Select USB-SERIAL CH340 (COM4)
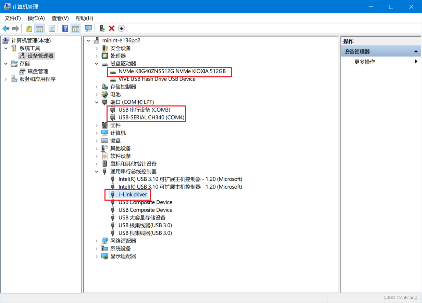 tap(151, 117)
